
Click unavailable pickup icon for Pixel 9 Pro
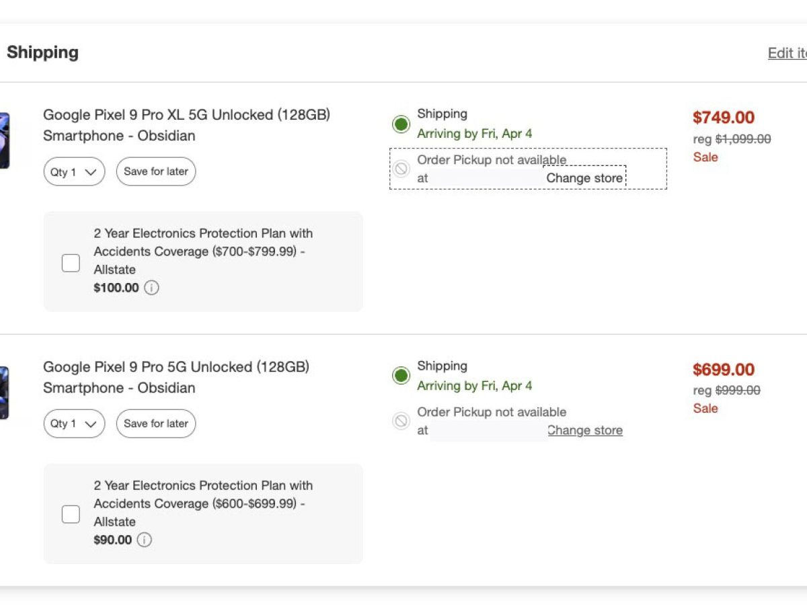(401, 421)
